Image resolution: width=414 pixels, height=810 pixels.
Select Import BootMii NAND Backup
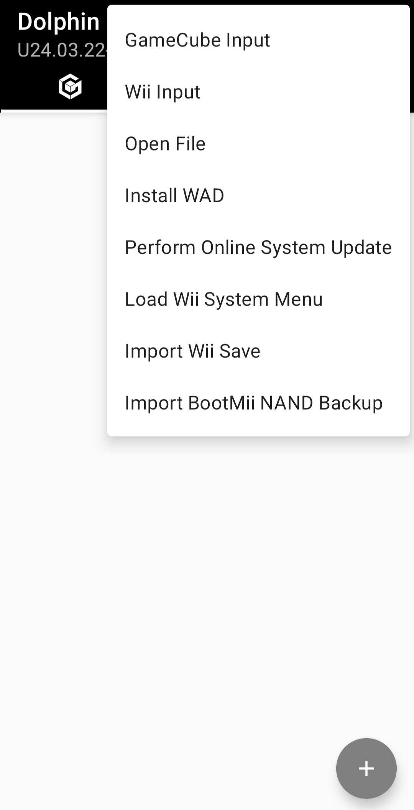tap(254, 403)
